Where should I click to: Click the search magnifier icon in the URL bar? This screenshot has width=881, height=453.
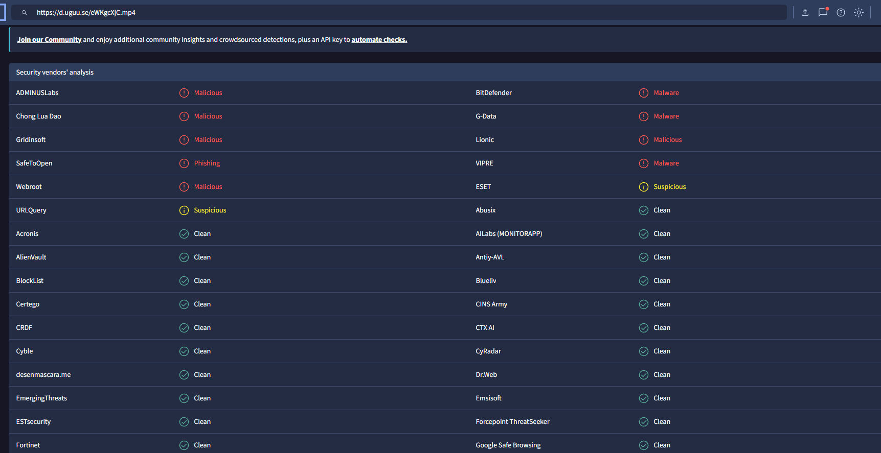coord(24,13)
